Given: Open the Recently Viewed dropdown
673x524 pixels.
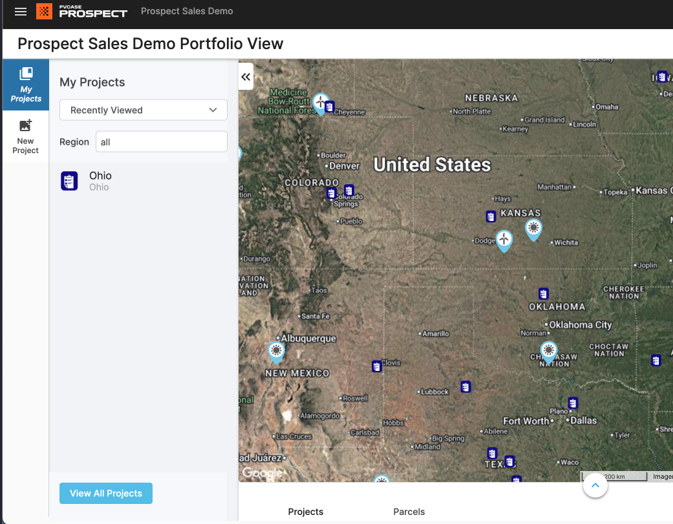Looking at the screenshot, I should point(144,110).
